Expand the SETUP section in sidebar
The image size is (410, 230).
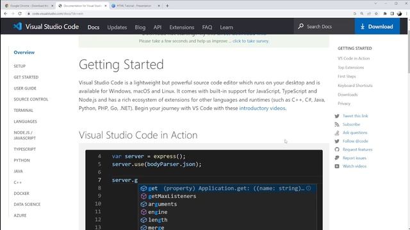pyautogui.click(x=20, y=66)
